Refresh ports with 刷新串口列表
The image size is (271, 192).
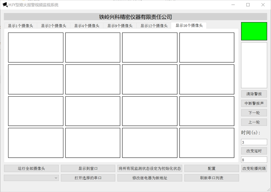[x=211, y=178]
